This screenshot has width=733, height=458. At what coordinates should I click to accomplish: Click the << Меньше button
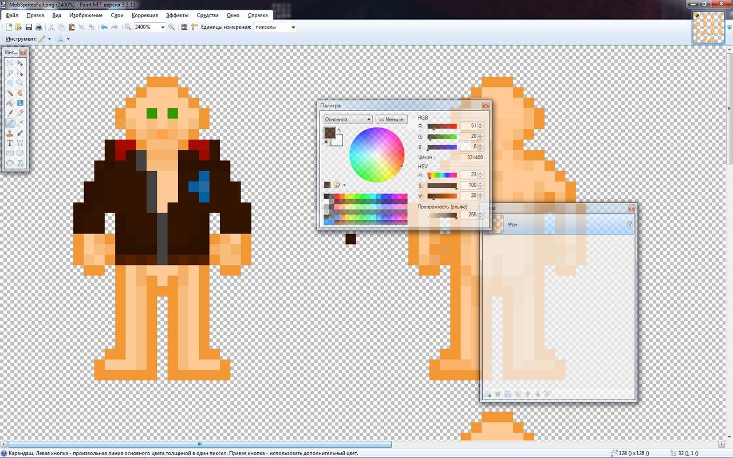(391, 120)
